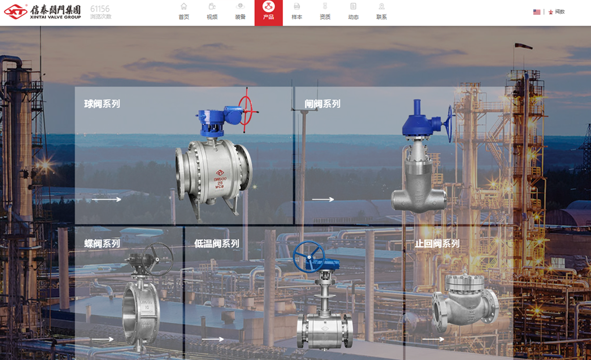The width and height of the screenshot is (591, 360).
Task: Open the 样本 sample catalog icon
Action: (297, 7)
